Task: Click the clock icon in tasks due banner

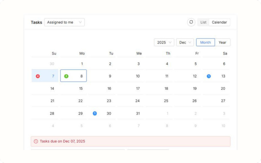Action: coord(36,141)
